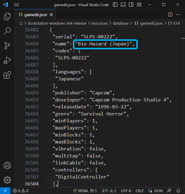Viewport: 185px width, 194px height.
Task: Click the VS Code logo icon
Action: coord(5,5)
